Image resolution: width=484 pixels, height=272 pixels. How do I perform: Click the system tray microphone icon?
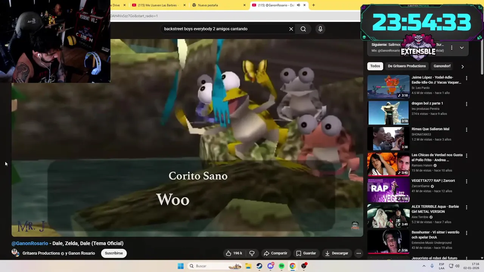pos(432,266)
